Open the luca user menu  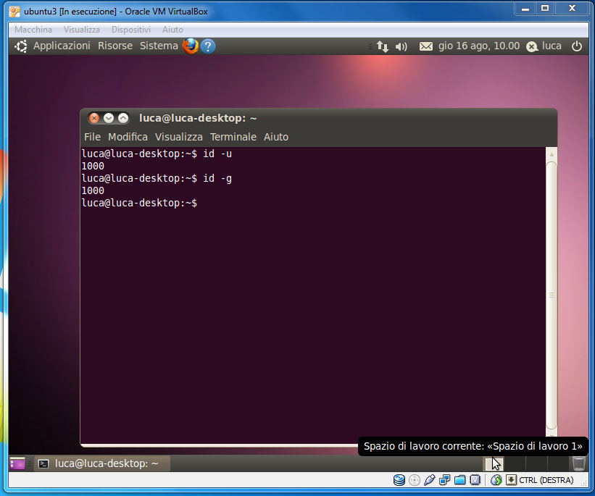[x=552, y=46]
